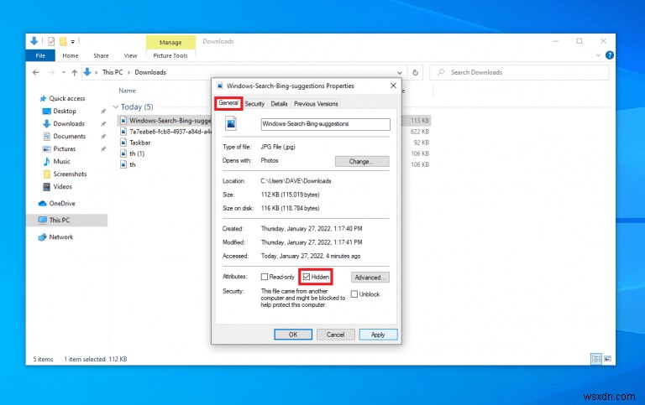Click the Forward navigation arrow
The width and height of the screenshot is (645, 405).
51,72
